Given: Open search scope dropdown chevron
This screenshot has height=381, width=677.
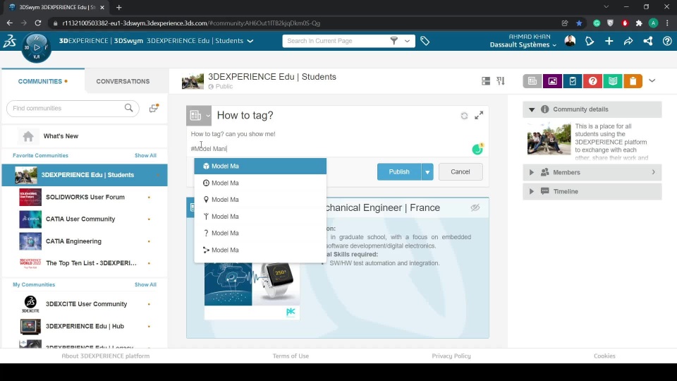Looking at the screenshot, I should click(407, 41).
